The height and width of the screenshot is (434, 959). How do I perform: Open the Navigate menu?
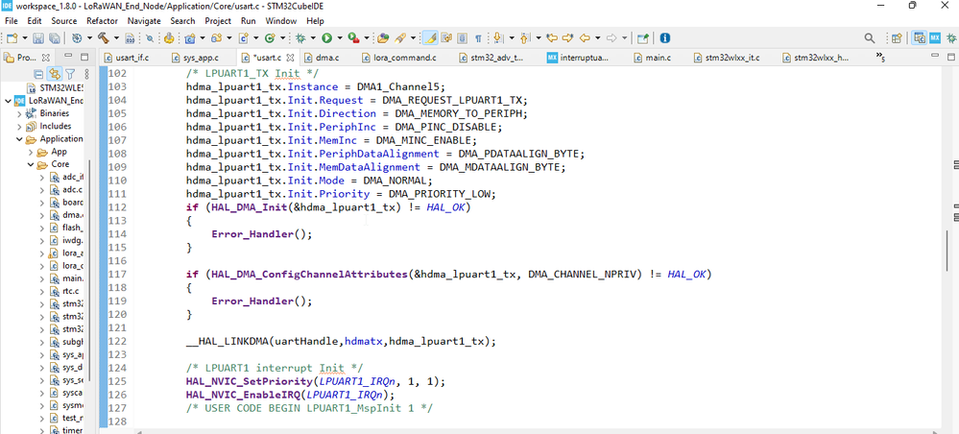click(144, 21)
